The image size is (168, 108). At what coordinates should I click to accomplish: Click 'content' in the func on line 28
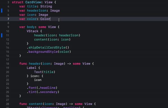point(36,104)
